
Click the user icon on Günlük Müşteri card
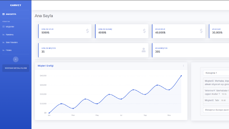click(144, 50)
